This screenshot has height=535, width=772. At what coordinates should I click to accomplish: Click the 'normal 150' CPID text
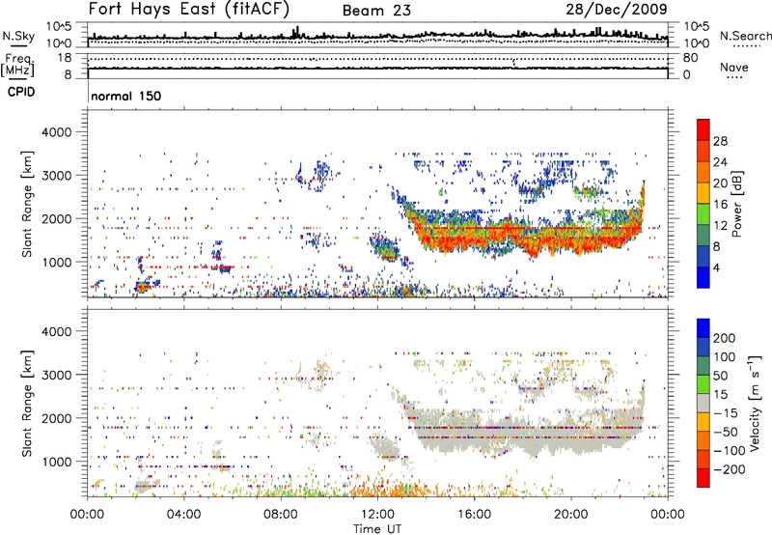tap(126, 96)
